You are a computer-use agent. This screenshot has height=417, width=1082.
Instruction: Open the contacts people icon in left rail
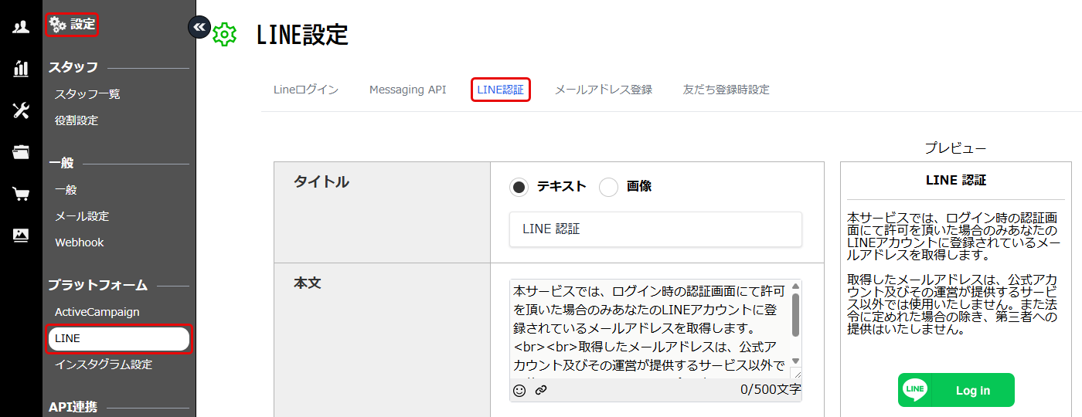21,27
